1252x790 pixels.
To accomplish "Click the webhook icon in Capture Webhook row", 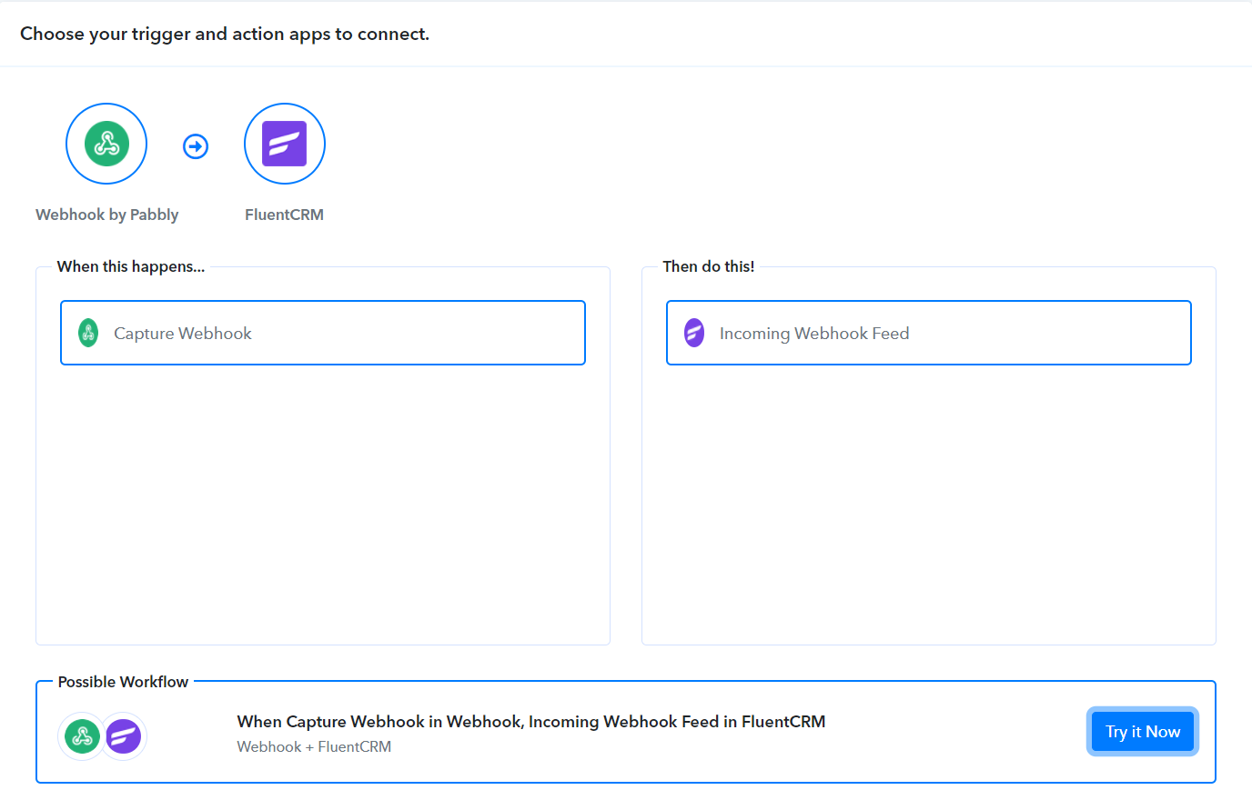I will point(88,333).
